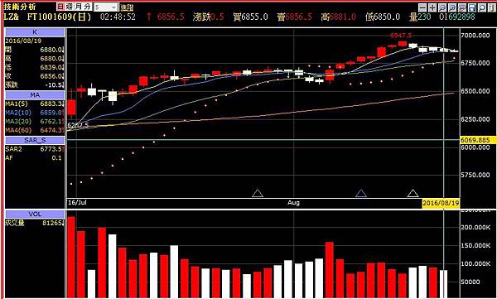Open the chart settings edit icon
The width and height of the screenshot is (497, 299).
pyautogui.click(x=462, y=7)
